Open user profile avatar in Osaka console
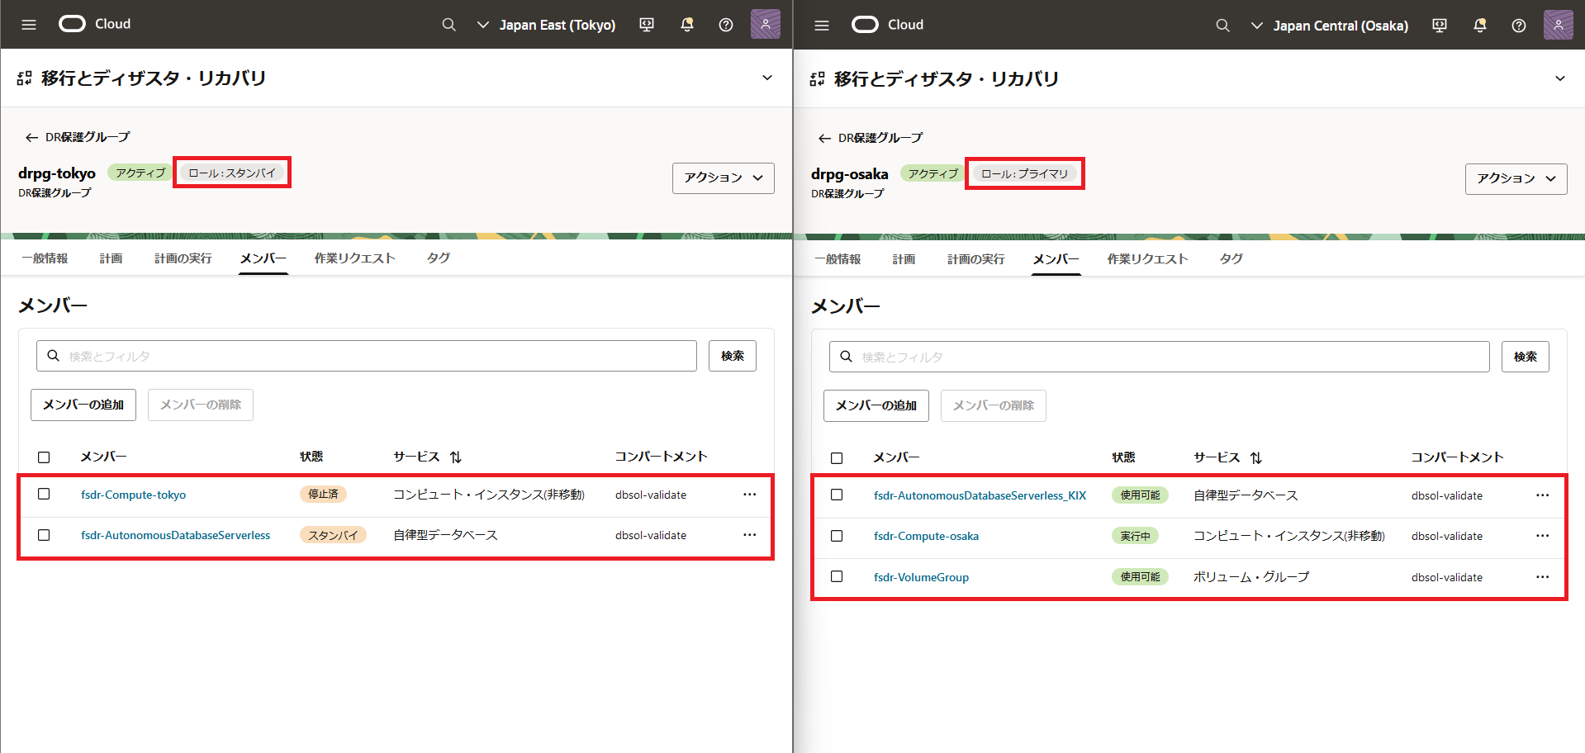Viewport: 1585px width, 753px height. pyautogui.click(x=1558, y=26)
